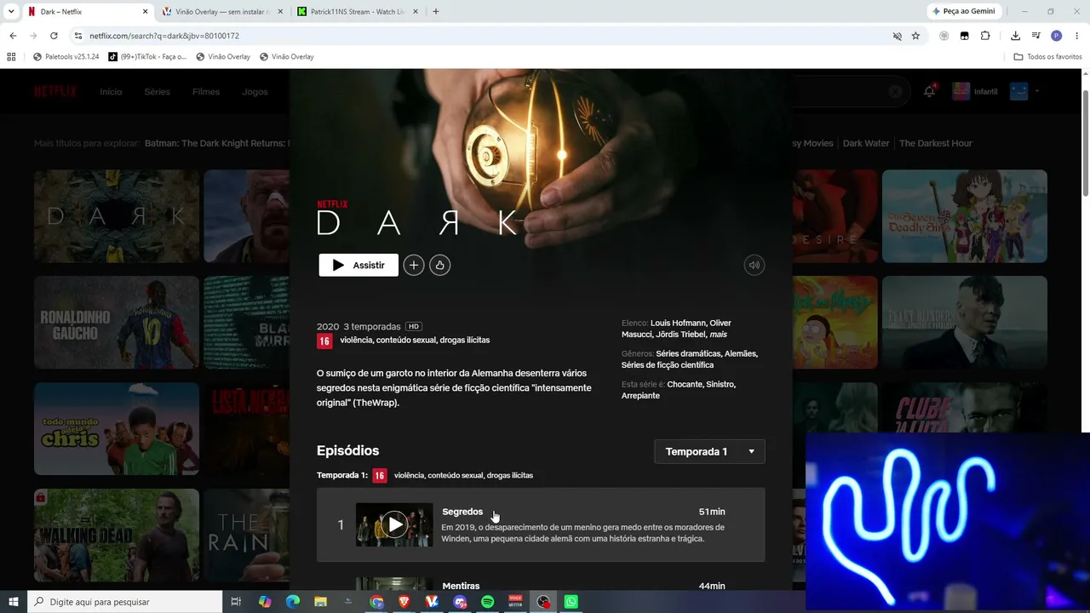Open the Ronaldinho Gaúcho title card

pyautogui.click(x=117, y=323)
